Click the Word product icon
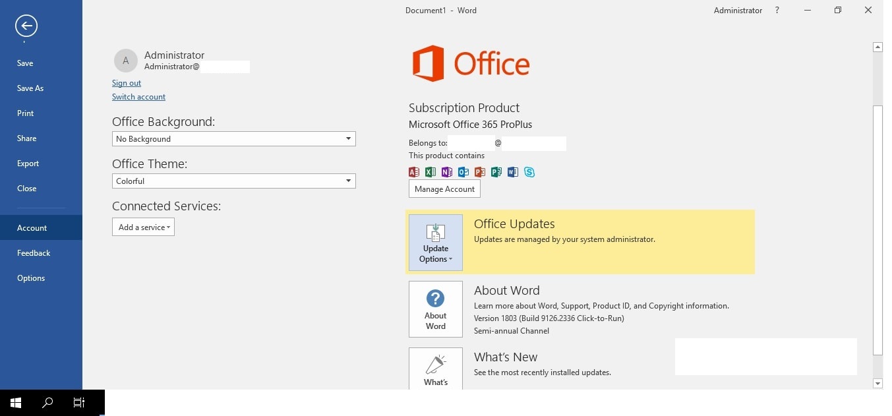Screen dimensions: 892x416 click(x=513, y=172)
